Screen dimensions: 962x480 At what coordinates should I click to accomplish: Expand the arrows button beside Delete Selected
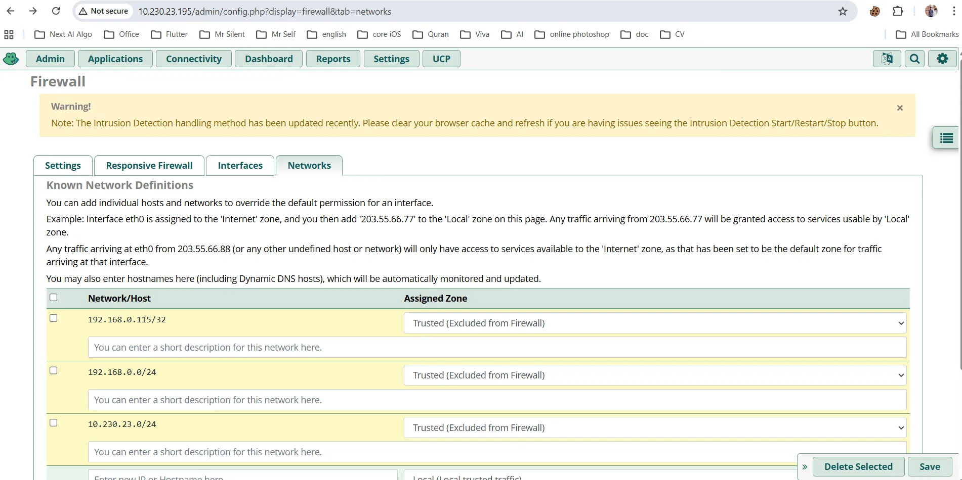click(804, 466)
